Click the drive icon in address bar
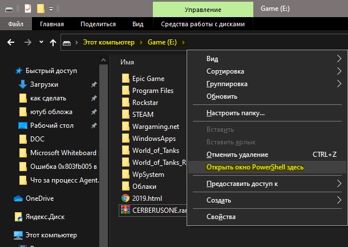Screen dimensions: 348x247 pyautogui.click(x=67, y=43)
